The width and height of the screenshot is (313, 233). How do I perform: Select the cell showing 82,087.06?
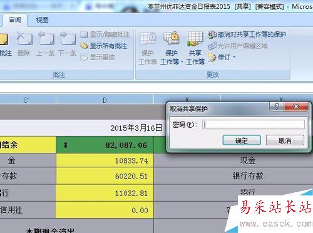click(105, 145)
